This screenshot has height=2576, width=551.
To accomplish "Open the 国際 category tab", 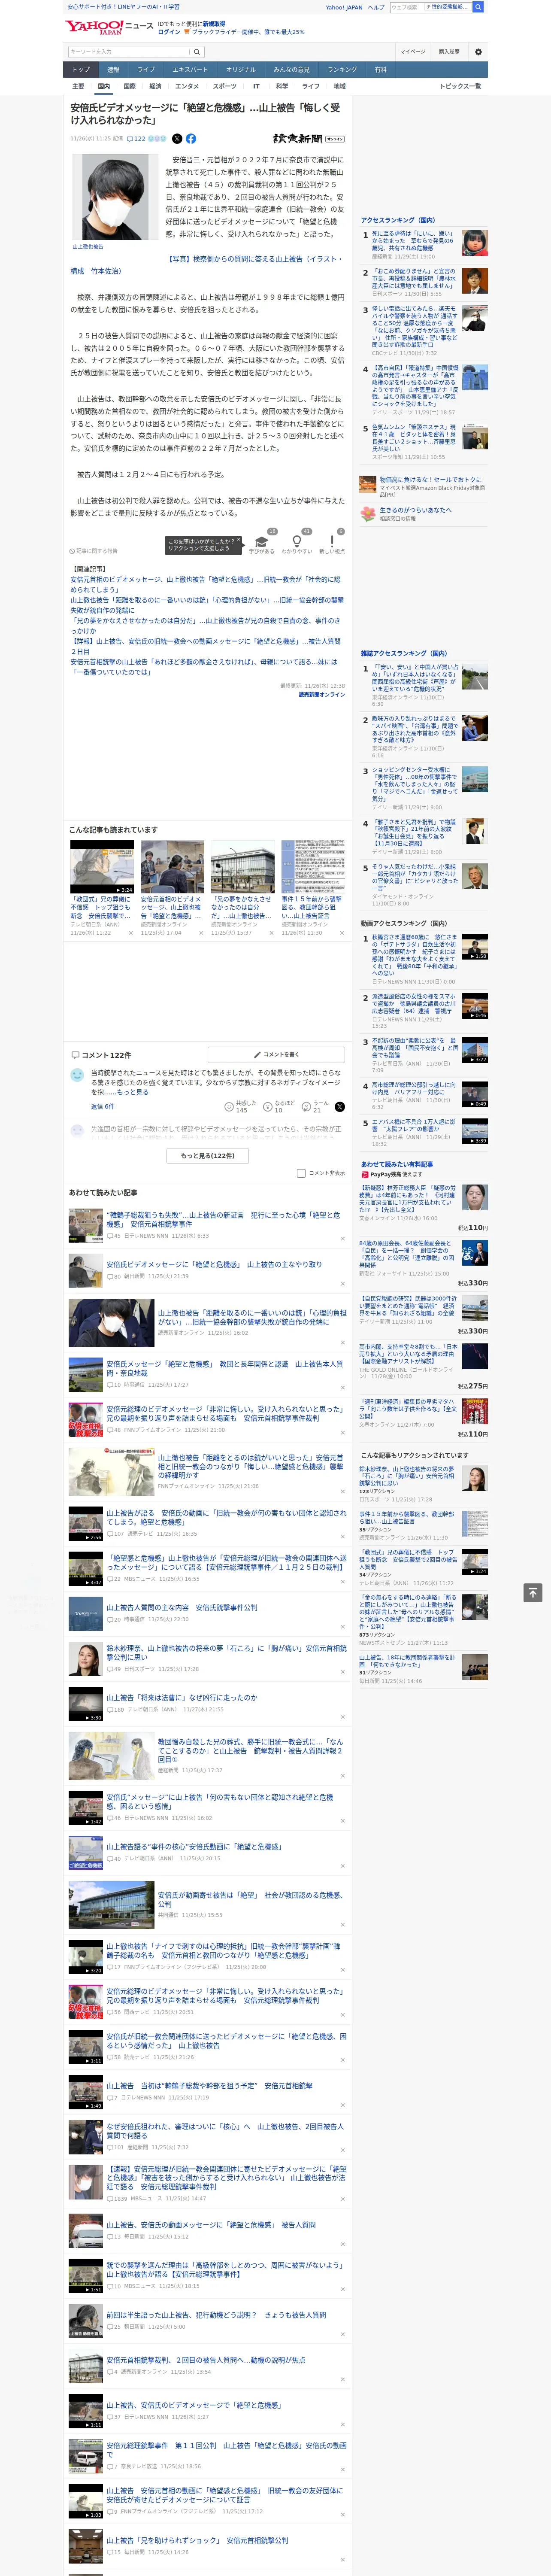I will 129,86.
